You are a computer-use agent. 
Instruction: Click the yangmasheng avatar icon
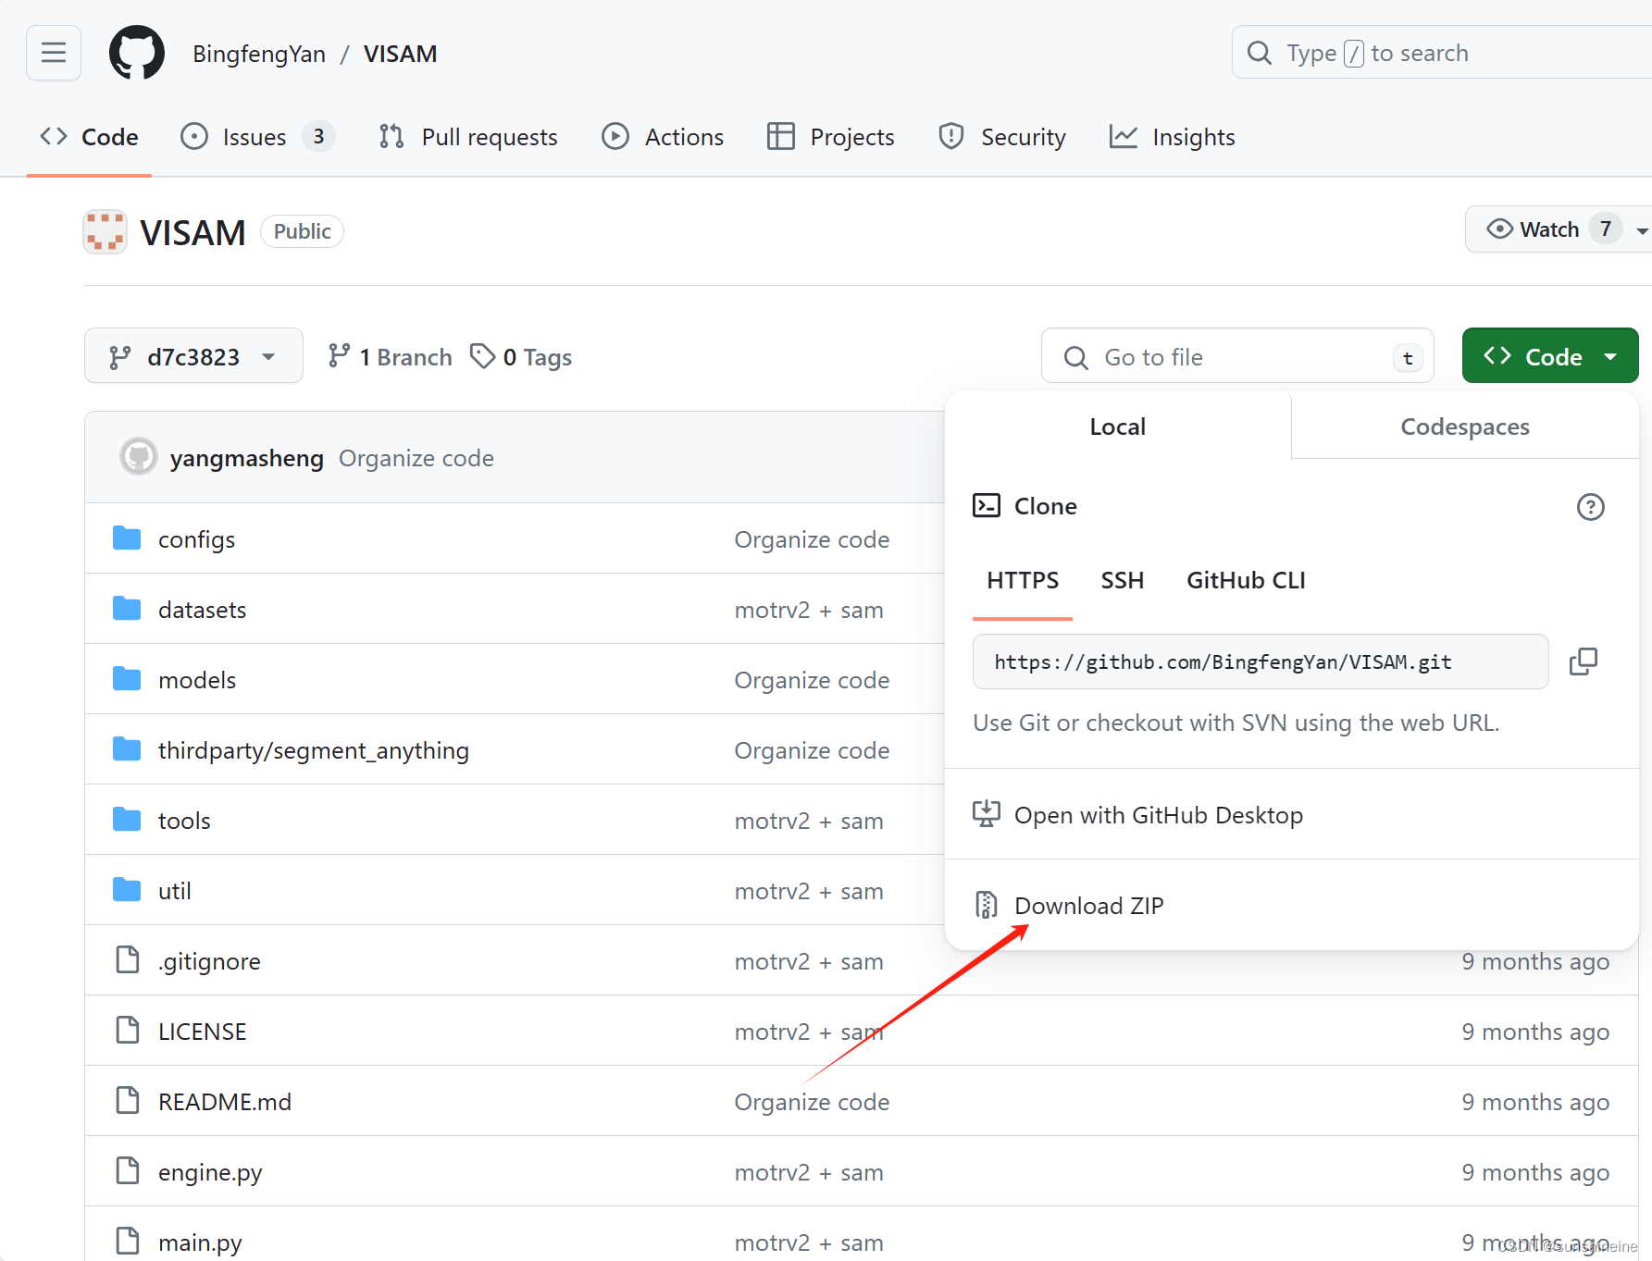139,457
